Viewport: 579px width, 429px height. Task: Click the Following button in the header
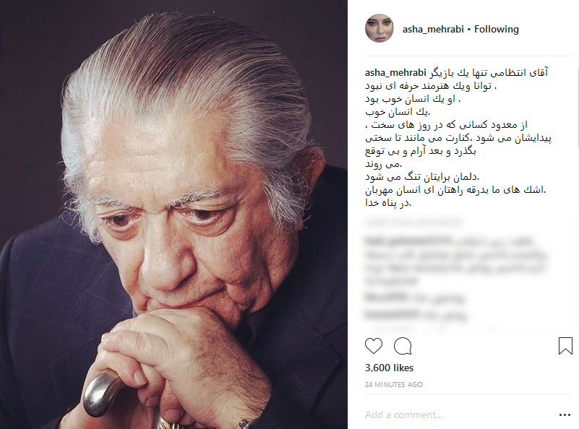coord(497,29)
